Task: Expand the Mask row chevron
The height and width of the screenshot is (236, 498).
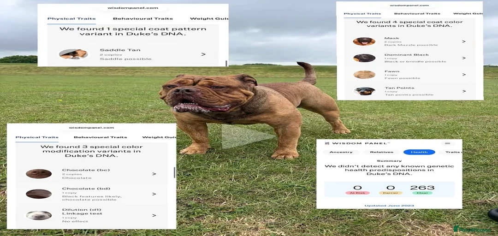Action: coord(464,41)
